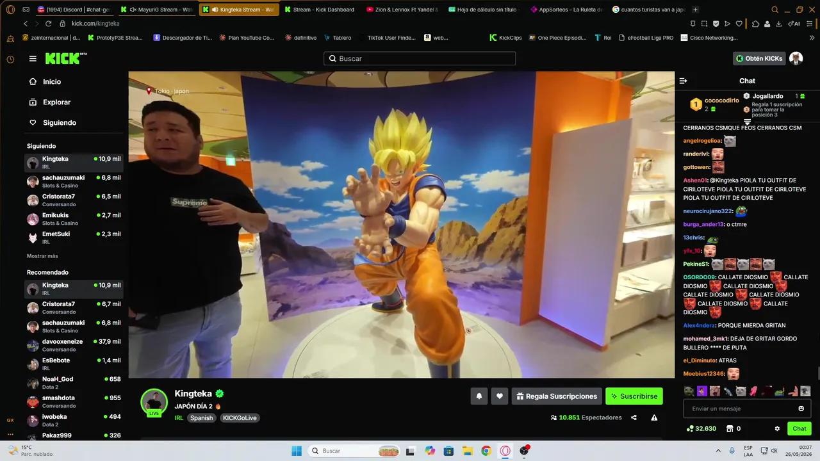Open EsBebote channel in Recomendado
This screenshot has width=820, height=461.
[x=74, y=364]
